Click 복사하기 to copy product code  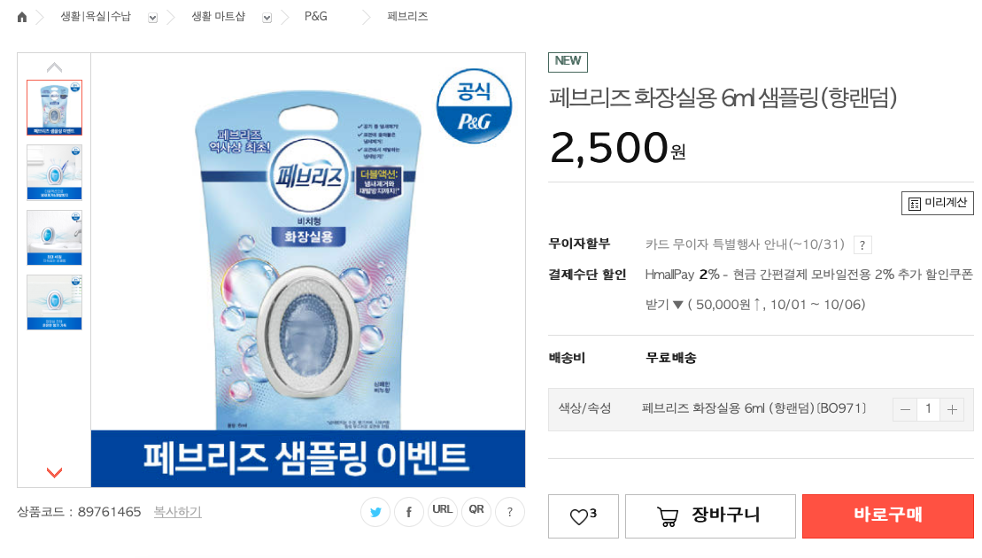(177, 512)
